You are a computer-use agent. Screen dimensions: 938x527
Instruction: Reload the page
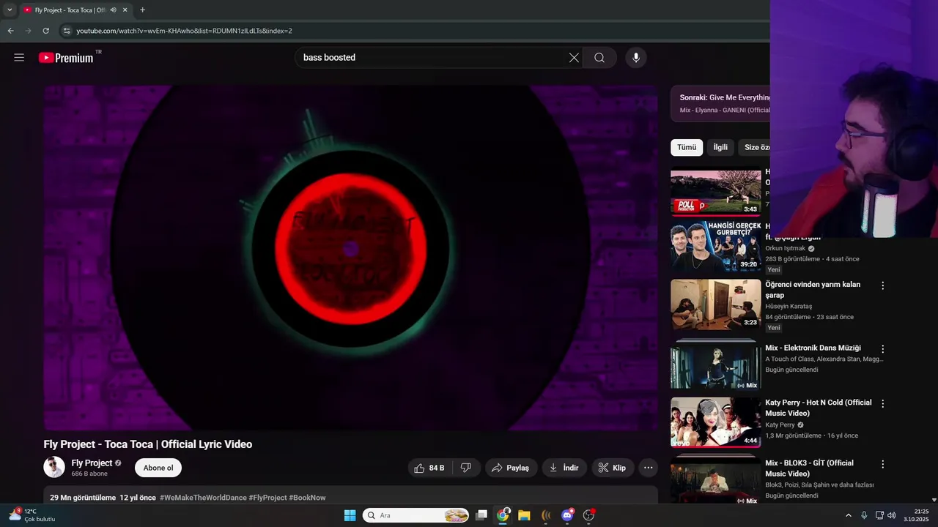point(45,31)
